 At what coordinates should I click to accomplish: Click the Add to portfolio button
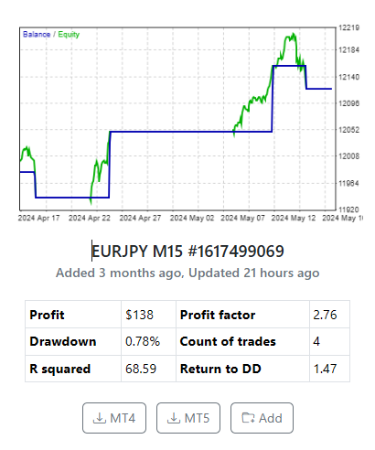(262, 418)
